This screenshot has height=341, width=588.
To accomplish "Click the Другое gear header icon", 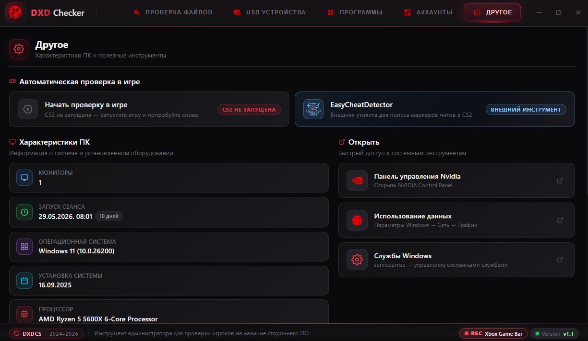I will coord(19,49).
